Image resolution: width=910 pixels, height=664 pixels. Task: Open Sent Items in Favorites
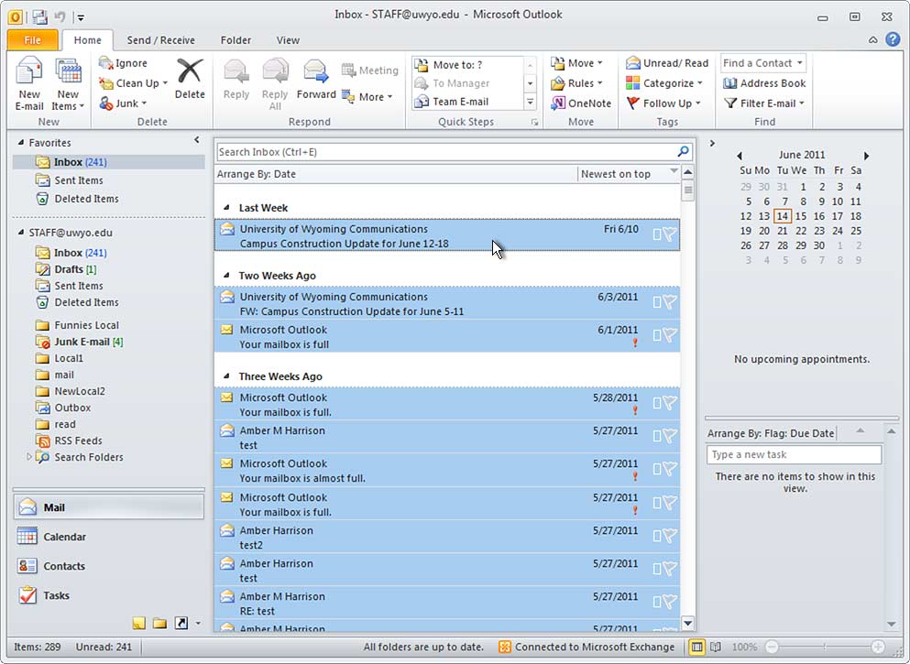(78, 180)
